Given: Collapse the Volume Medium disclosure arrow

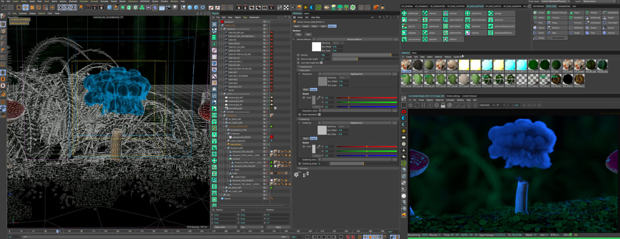Looking at the screenshot, I should [294, 39].
